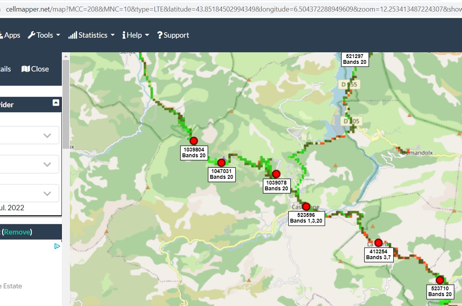Viewport: 462px width, 306px height.
Task: Select red tower marker 1039804
Action: [193, 141]
